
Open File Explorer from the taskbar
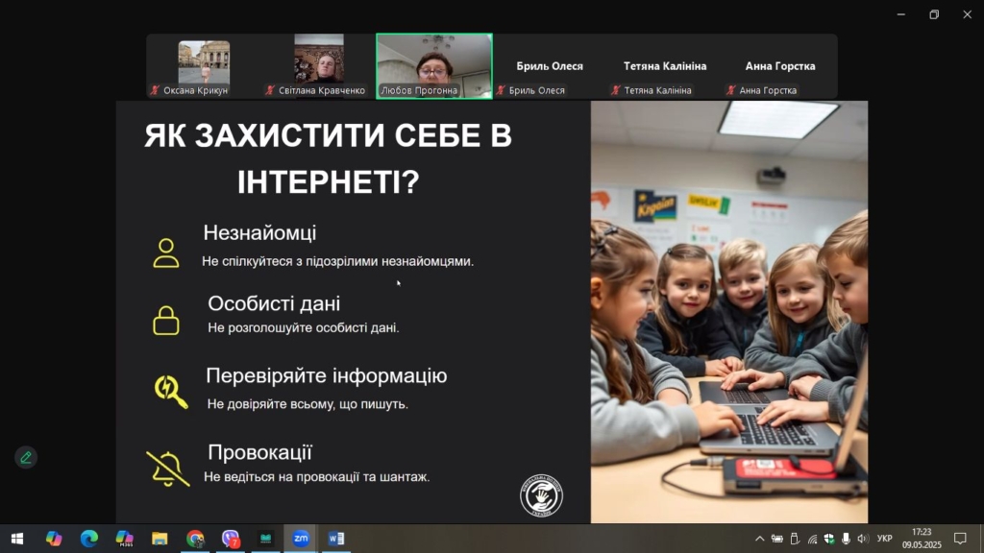point(160,539)
